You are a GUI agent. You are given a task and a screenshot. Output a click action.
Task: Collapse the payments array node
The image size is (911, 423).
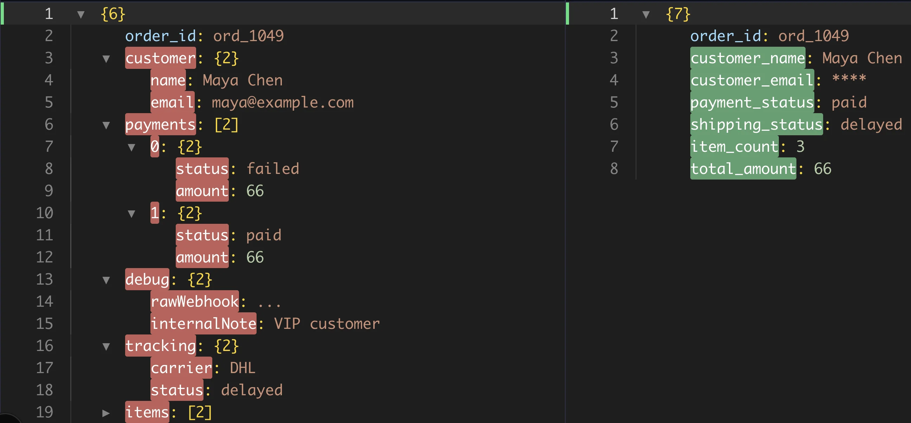tap(106, 124)
